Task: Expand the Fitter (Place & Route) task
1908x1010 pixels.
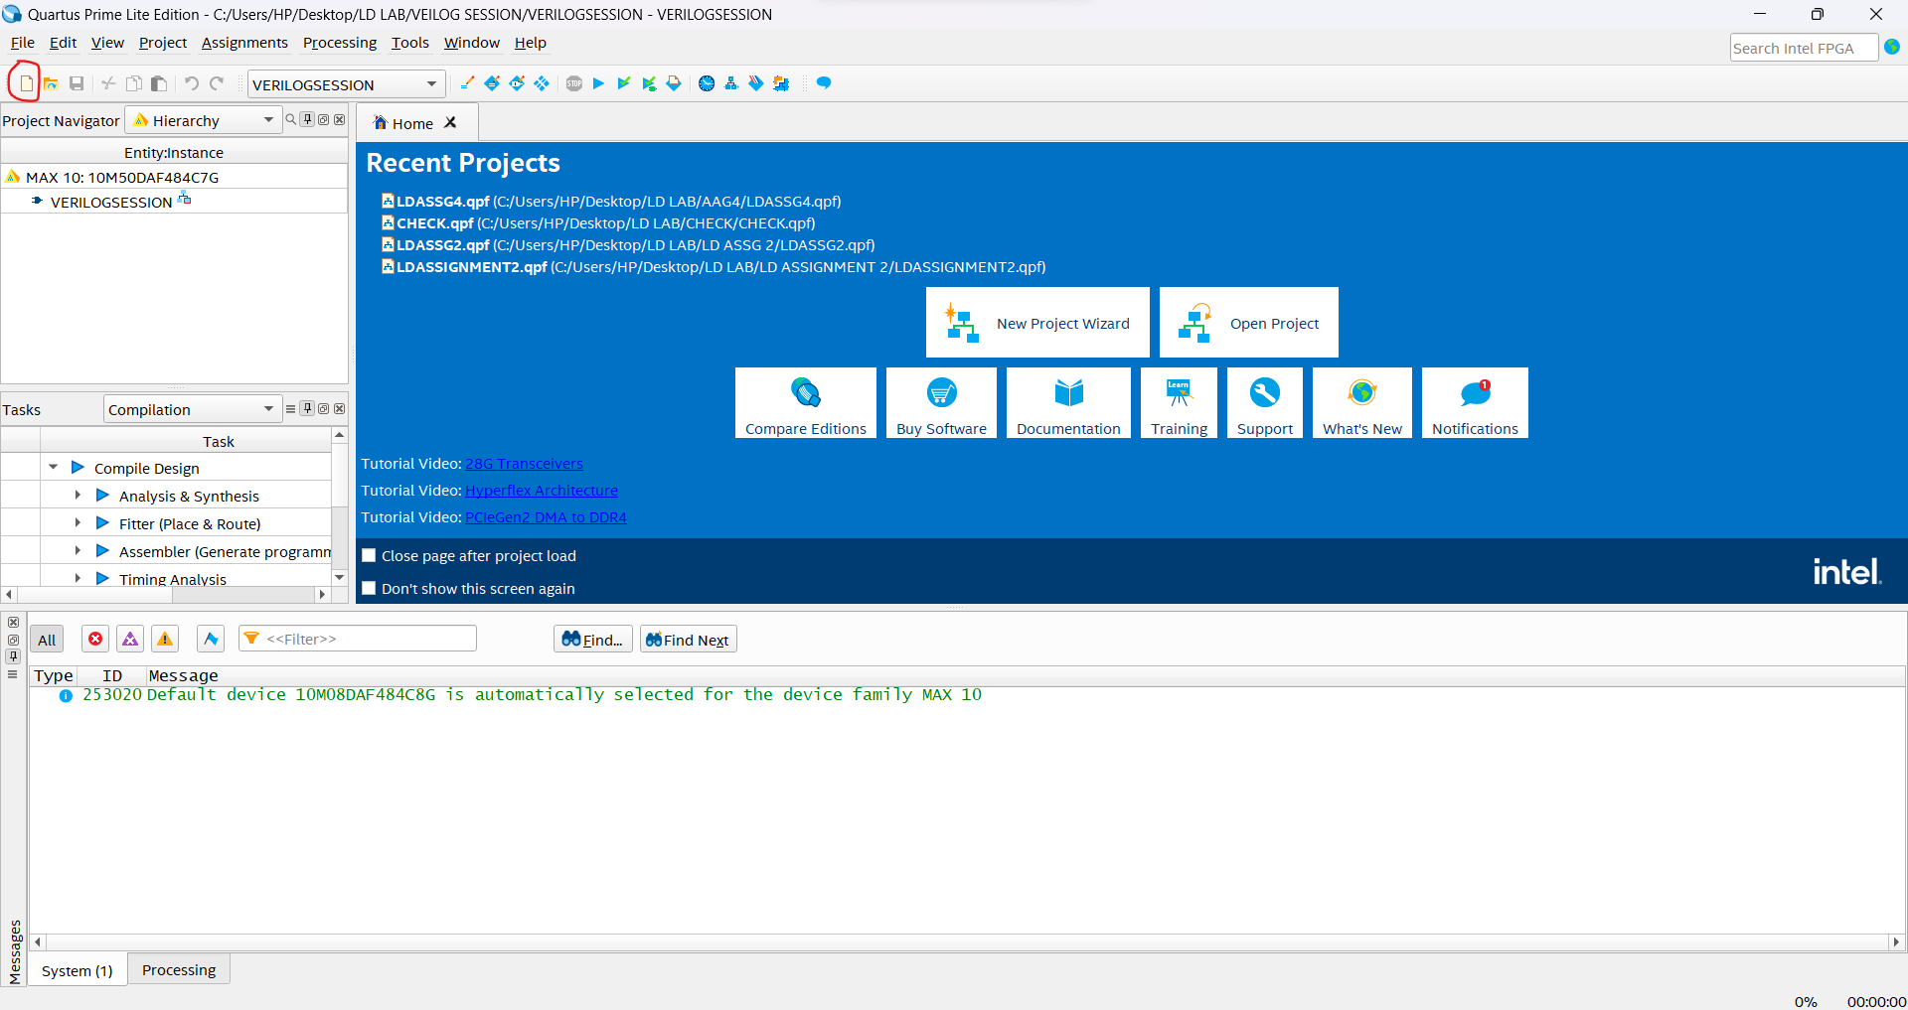Action: pos(78,522)
